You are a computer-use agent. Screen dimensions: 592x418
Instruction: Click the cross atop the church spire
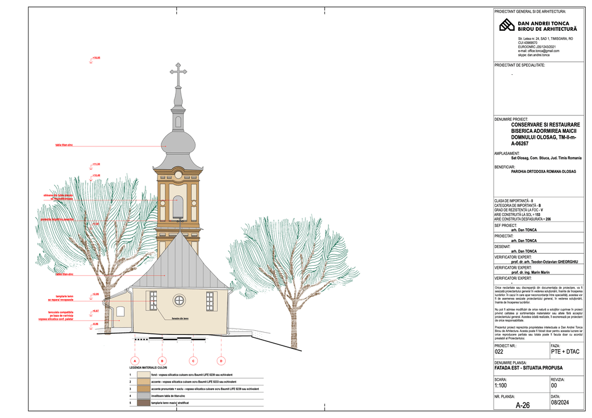tap(179, 71)
